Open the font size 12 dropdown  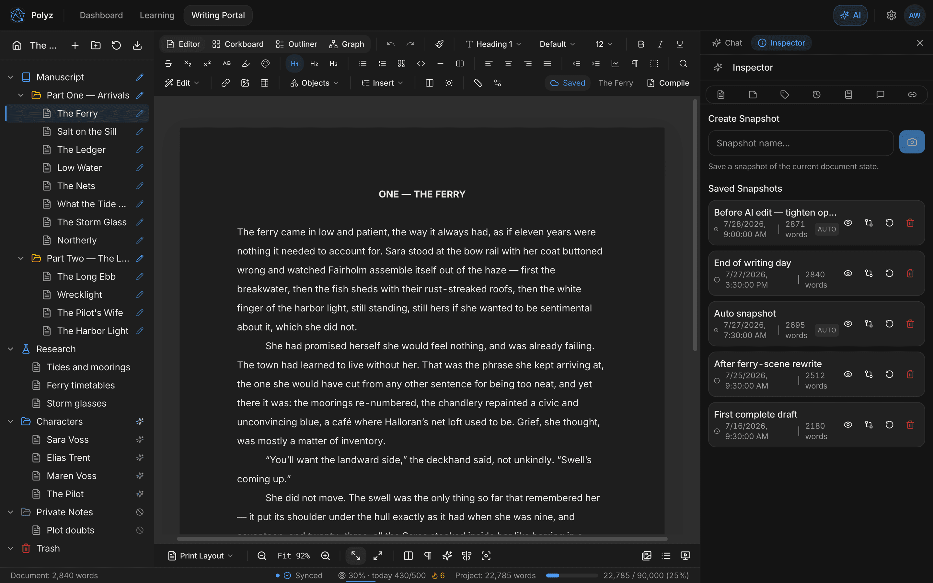[x=604, y=44]
